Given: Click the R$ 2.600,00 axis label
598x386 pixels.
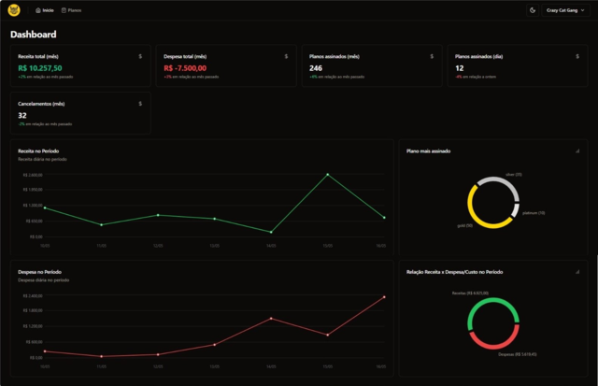Looking at the screenshot, I should (33, 175).
